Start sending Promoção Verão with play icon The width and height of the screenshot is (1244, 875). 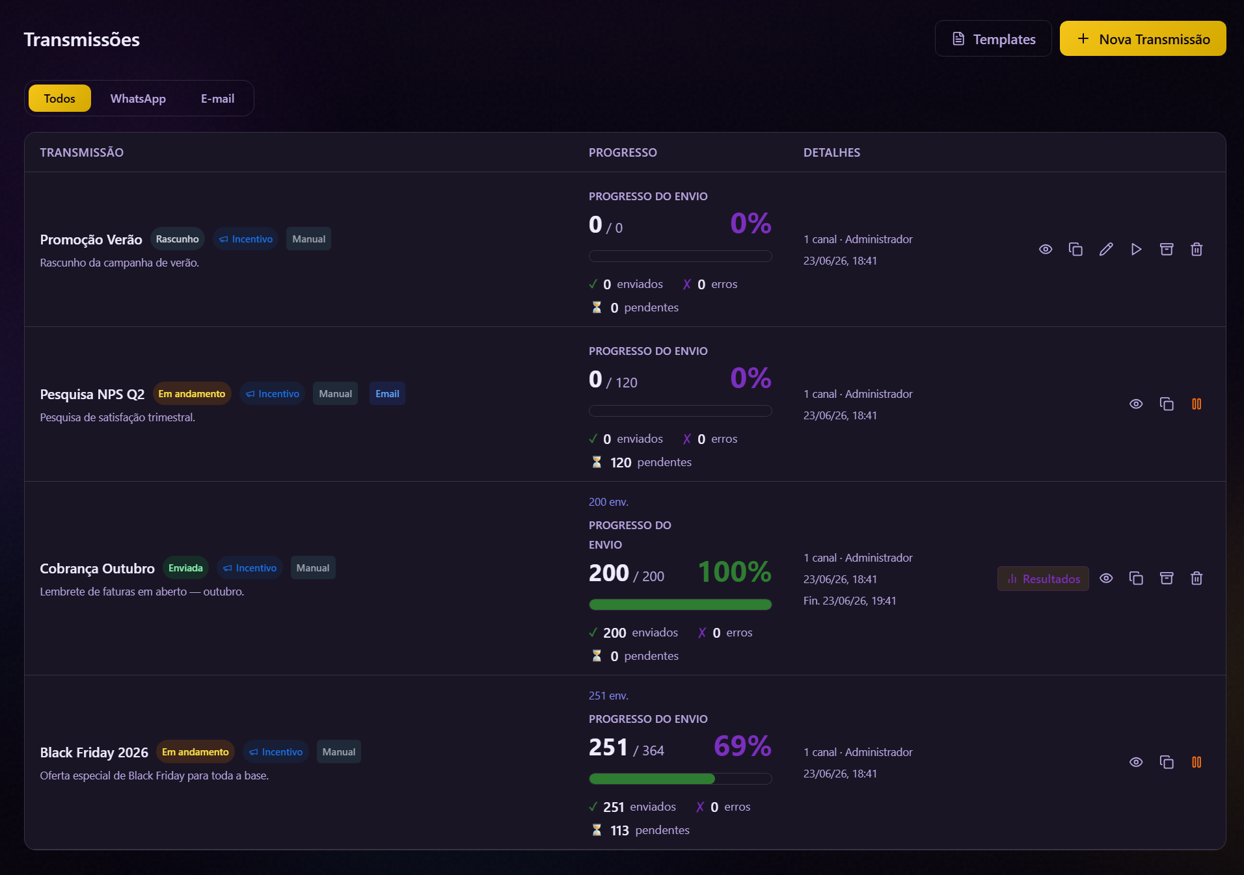coord(1136,250)
